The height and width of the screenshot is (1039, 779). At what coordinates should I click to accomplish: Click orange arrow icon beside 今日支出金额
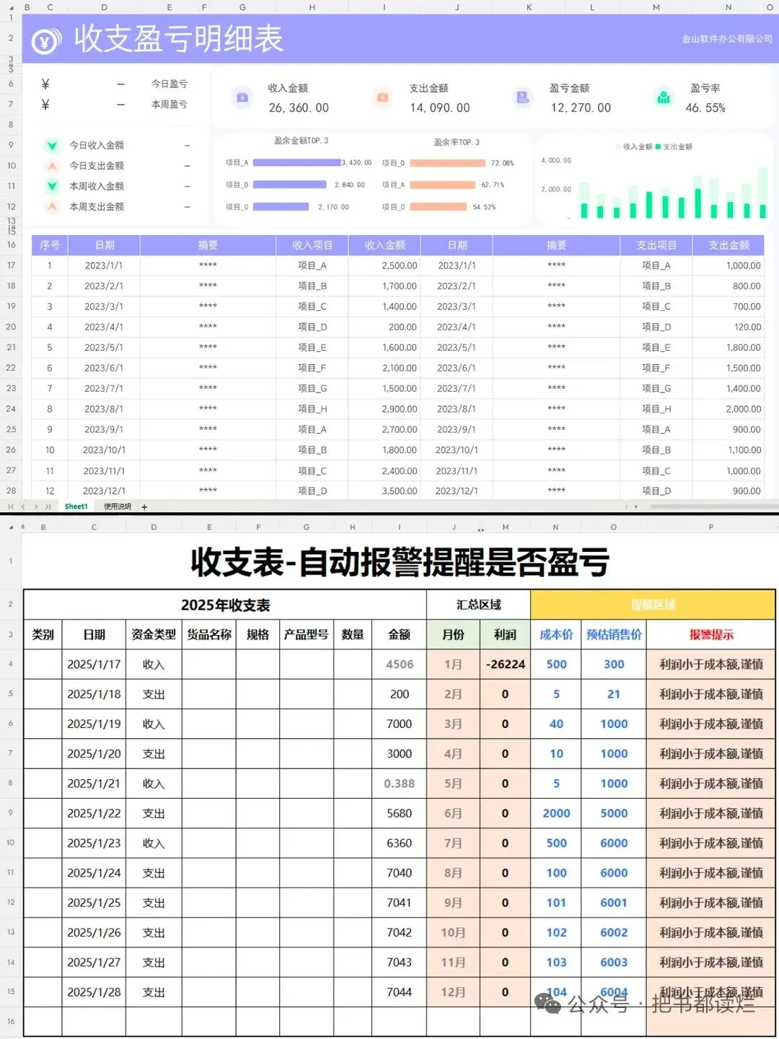(52, 166)
